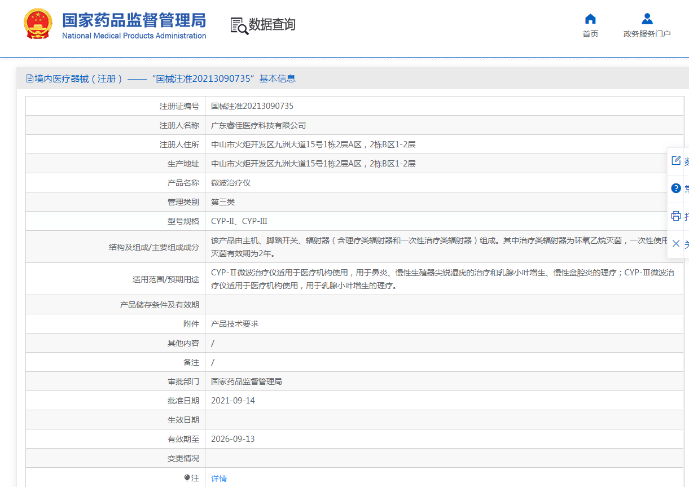Click the registrant name 广东睿佳医疗科技有限公司

[258, 125]
